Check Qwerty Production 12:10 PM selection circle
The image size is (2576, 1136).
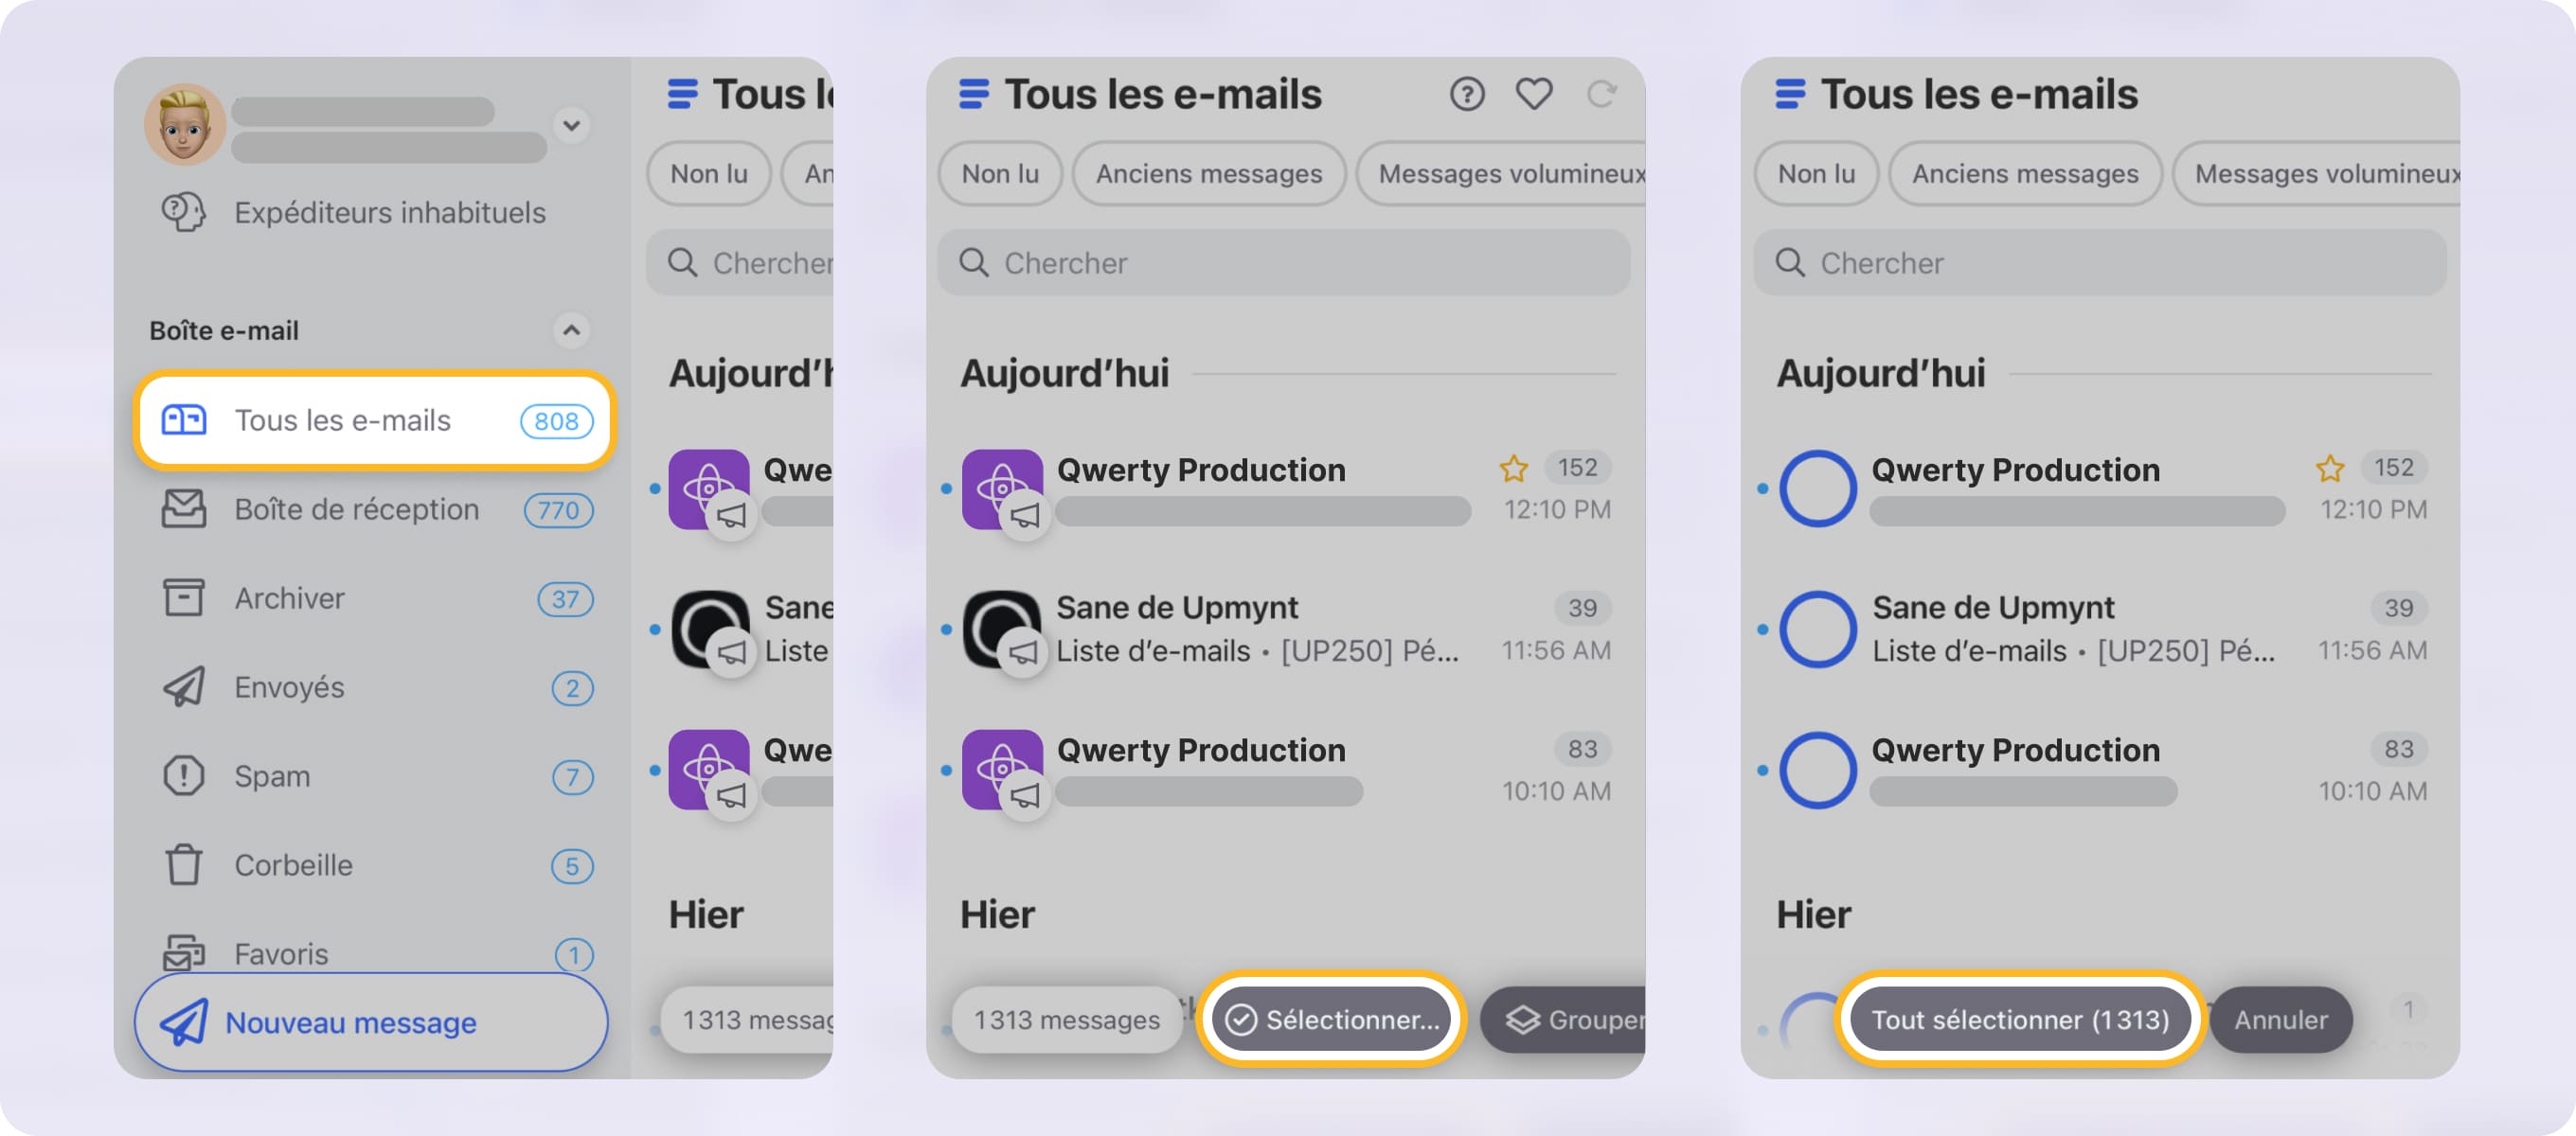(x=1818, y=489)
